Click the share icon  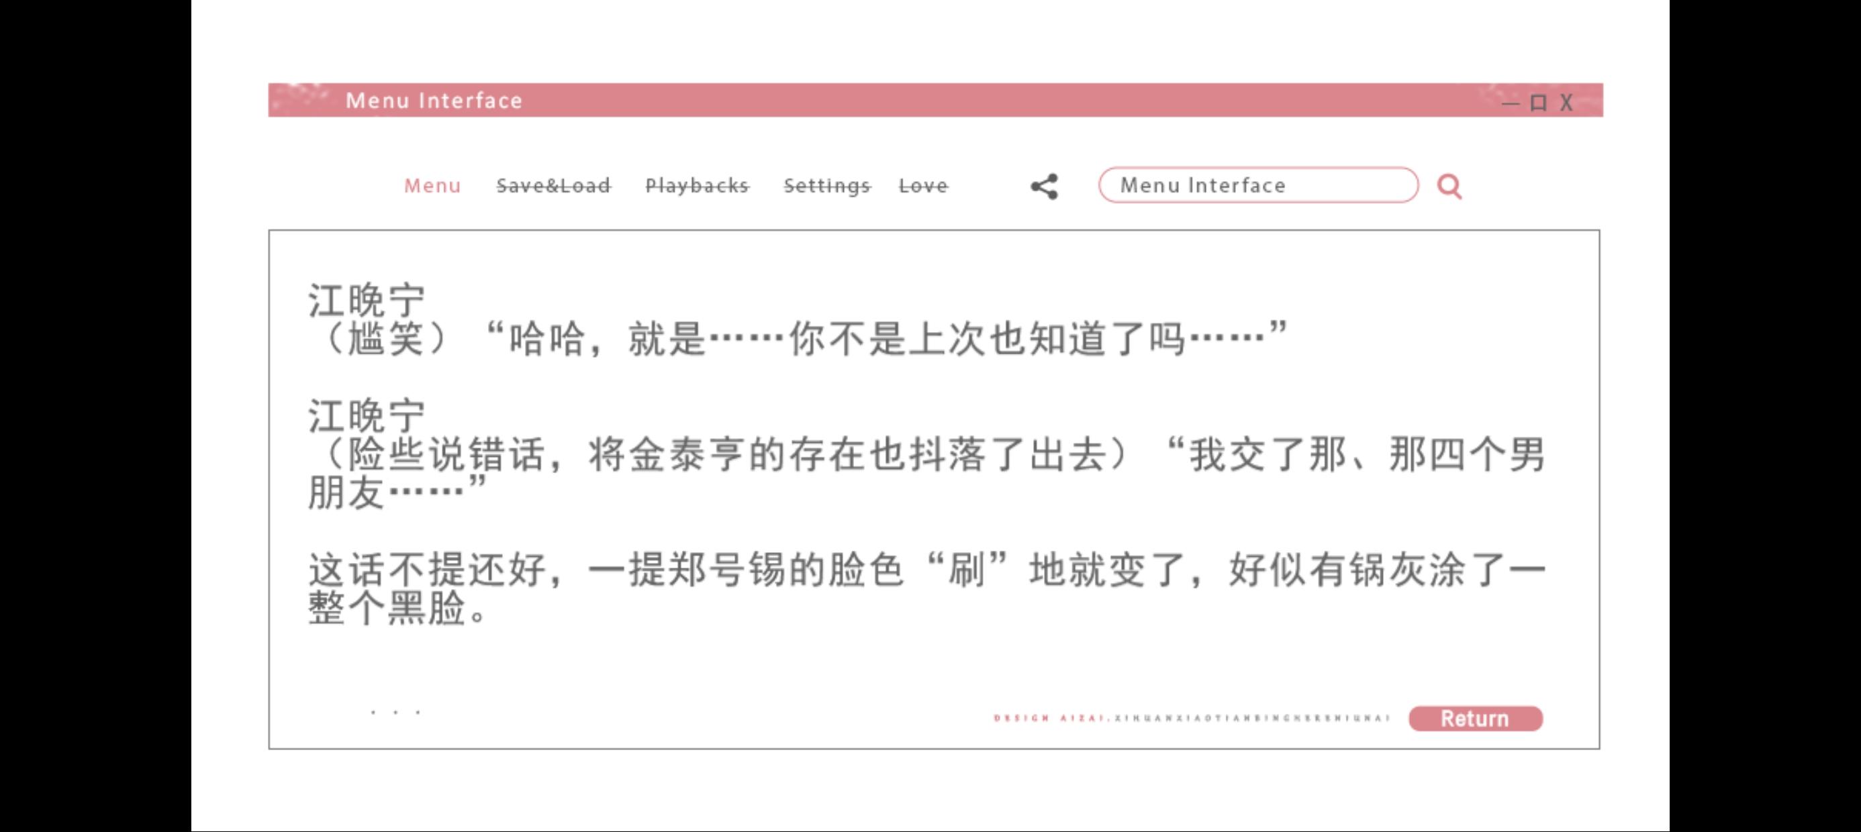pyautogui.click(x=1044, y=187)
